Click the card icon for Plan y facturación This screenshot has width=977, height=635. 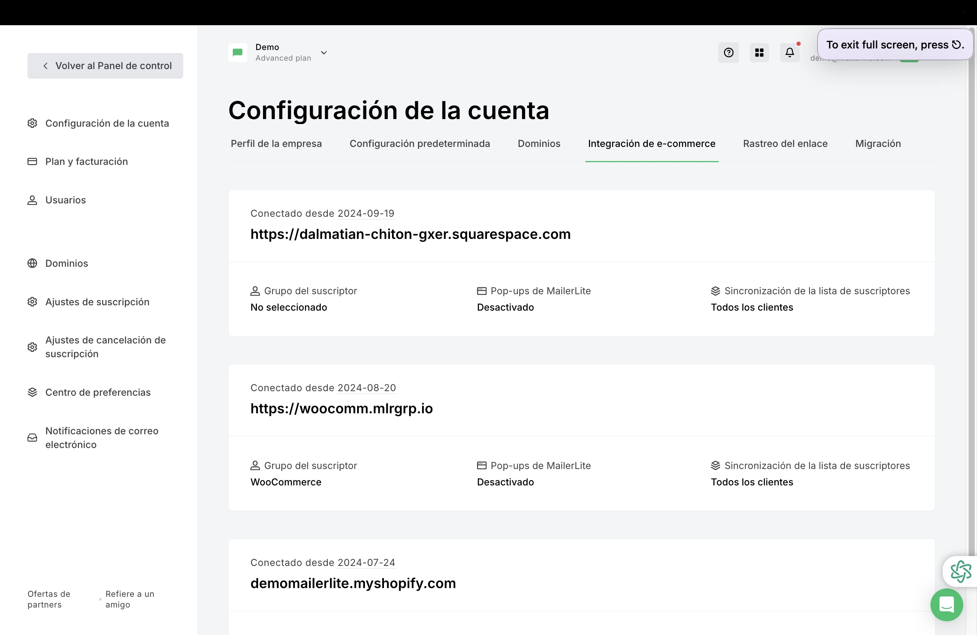click(x=32, y=161)
